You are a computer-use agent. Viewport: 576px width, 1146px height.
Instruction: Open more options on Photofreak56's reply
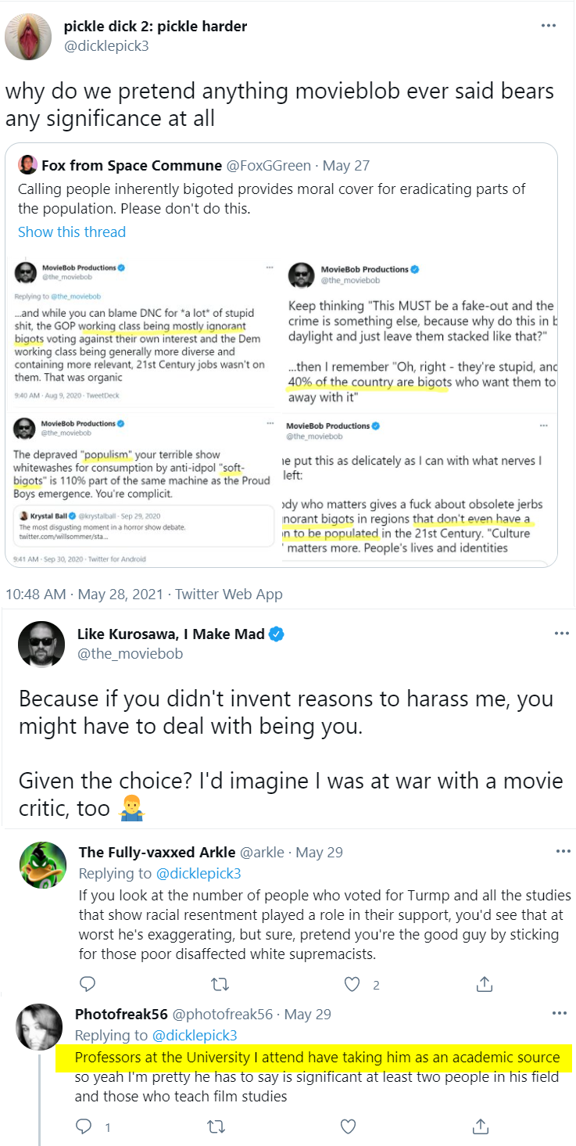click(x=559, y=1014)
